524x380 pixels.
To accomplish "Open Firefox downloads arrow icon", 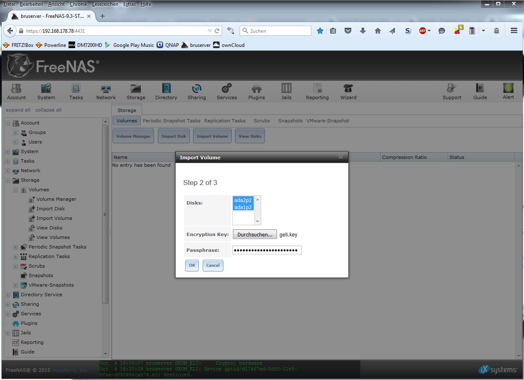I will pos(363,31).
